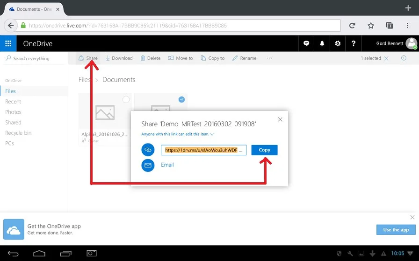Open the settings gear in OneDrive header

tap(338, 43)
